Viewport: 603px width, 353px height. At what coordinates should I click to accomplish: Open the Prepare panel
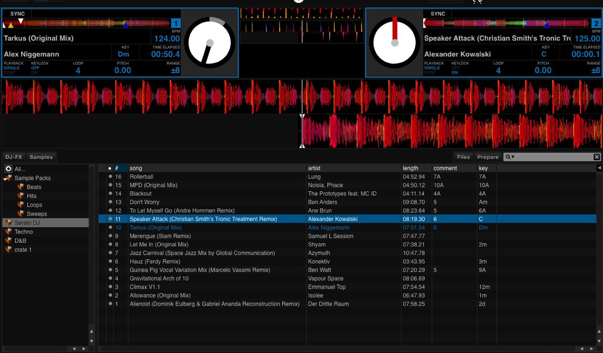(x=488, y=157)
